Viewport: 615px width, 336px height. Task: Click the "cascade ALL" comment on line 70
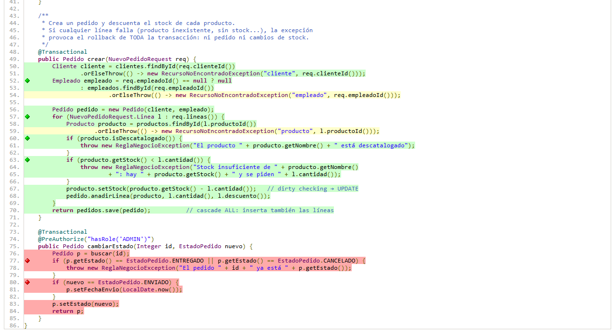click(x=259, y=210)
